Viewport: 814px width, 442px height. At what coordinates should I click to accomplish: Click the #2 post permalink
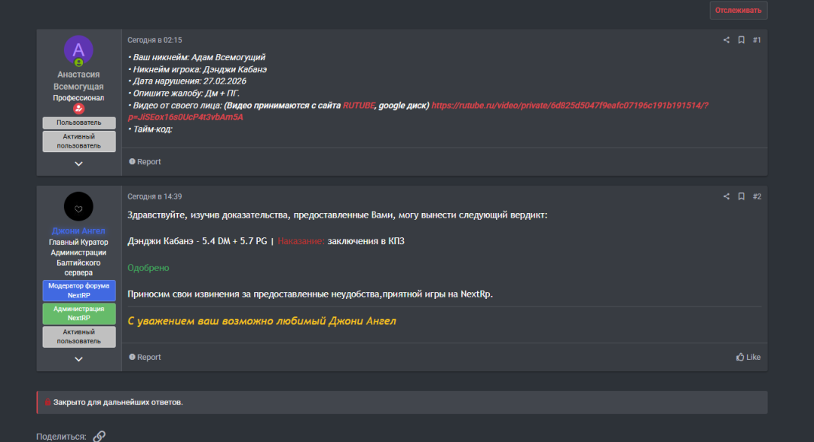point(757,197)
